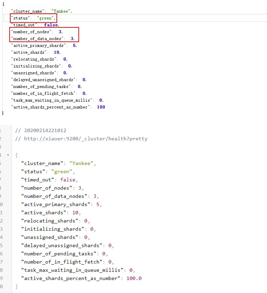This screenshot has height=293, width=267.
Task: Select the bold 100 value in upper JSON
Action: point(101,107)
